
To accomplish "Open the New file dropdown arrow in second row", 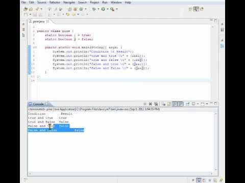I will [x=30, y=15].
